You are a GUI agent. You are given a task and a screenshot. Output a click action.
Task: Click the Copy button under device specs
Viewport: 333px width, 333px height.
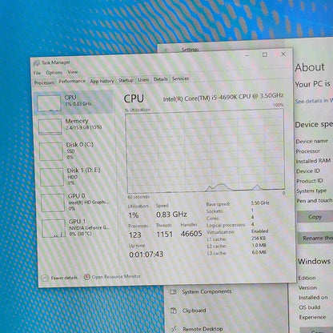point(315,217)
